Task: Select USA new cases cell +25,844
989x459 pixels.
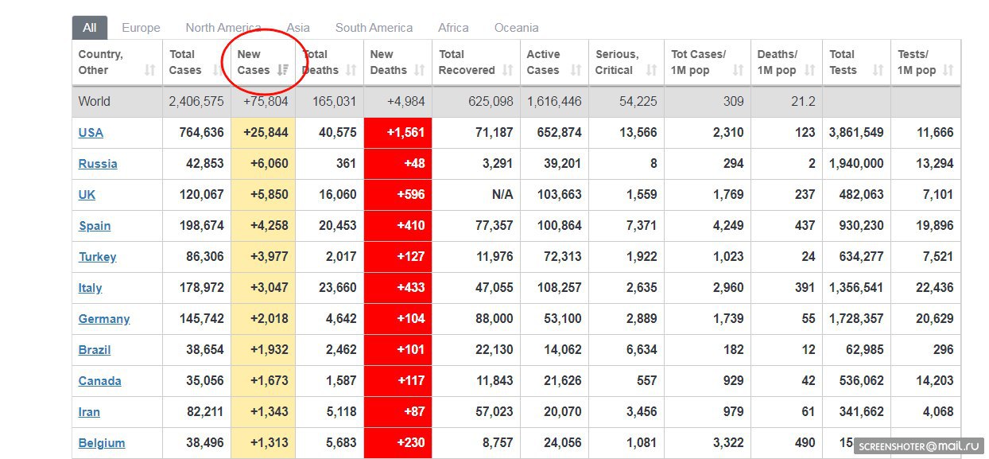Action: pyautogui.click(x=263, y=133)
